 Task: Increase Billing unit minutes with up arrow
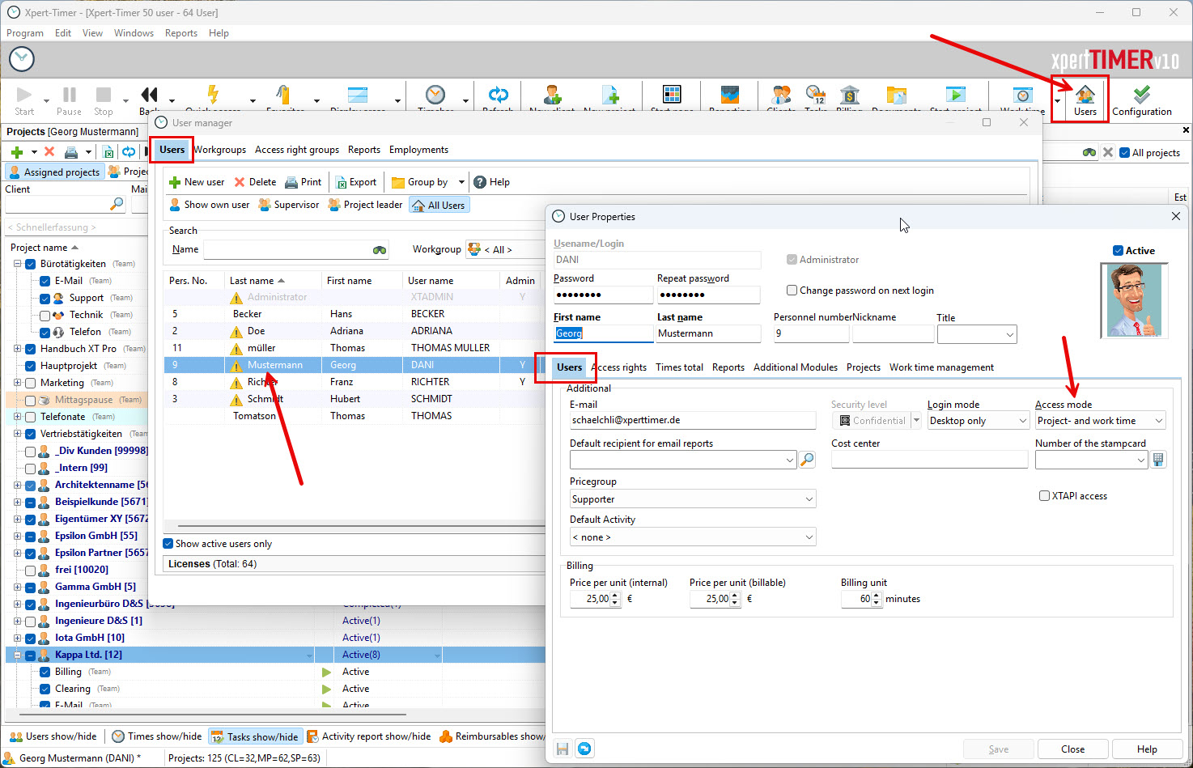pos(877,596)
